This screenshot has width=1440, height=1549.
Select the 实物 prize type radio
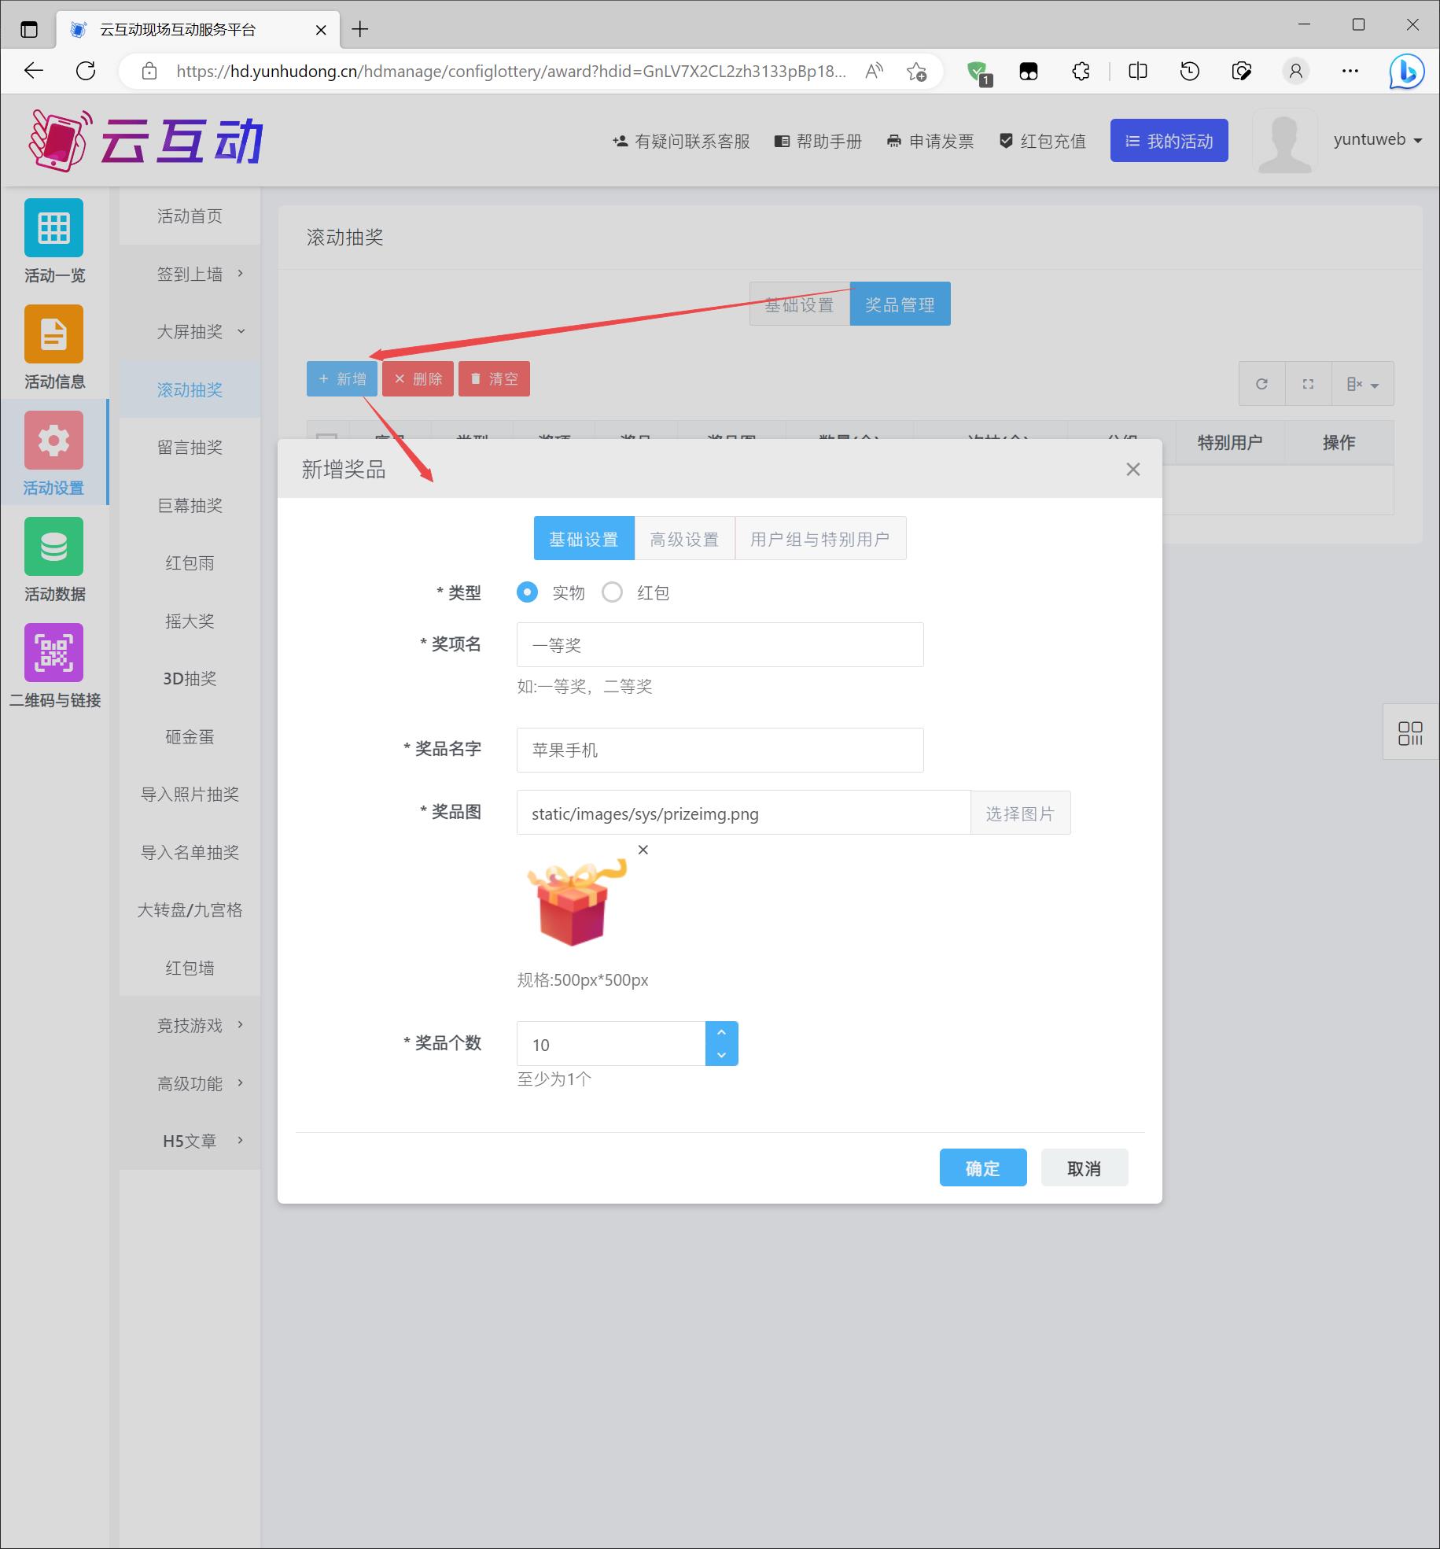pos(527,592)
